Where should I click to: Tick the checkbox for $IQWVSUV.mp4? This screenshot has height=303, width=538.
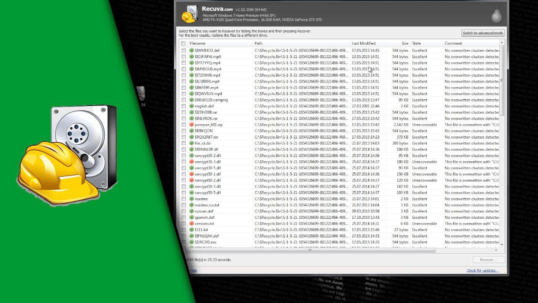coord(183,93)
